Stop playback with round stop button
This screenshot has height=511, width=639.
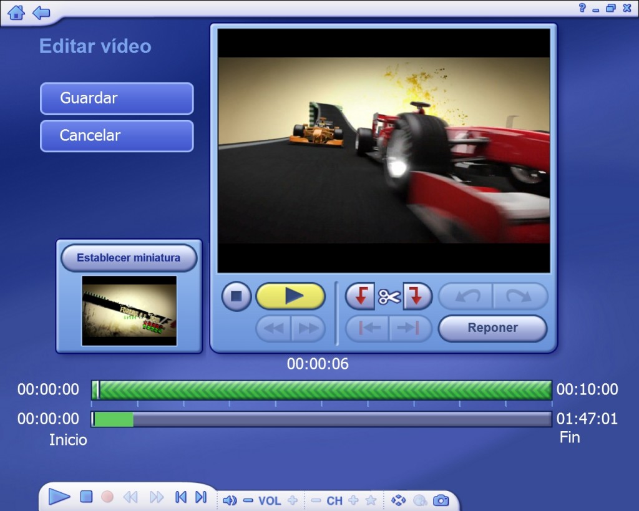tap(237, 296)
